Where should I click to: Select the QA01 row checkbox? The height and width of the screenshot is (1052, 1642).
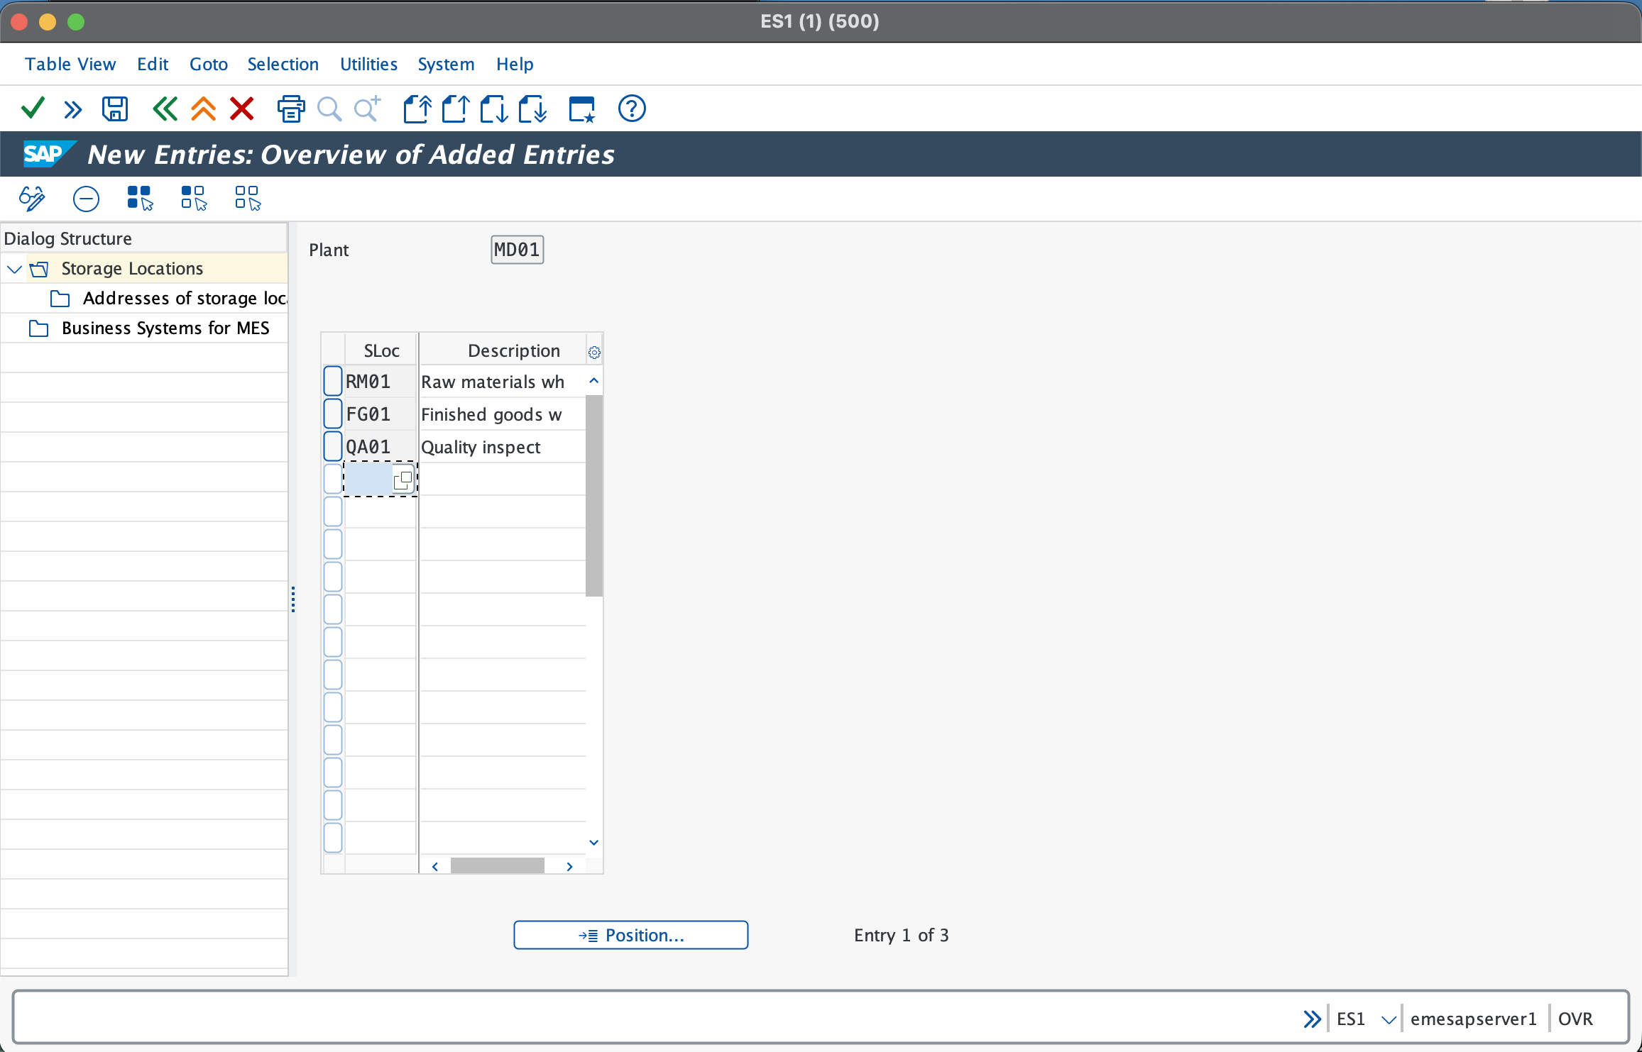pyautogui.click(x=333, y=446)
